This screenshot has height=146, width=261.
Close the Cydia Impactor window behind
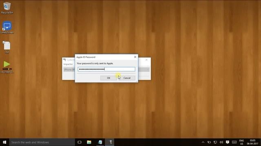click(146, 60)
